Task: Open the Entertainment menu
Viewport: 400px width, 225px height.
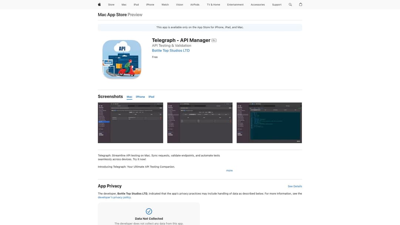Action: pos(236,5)
